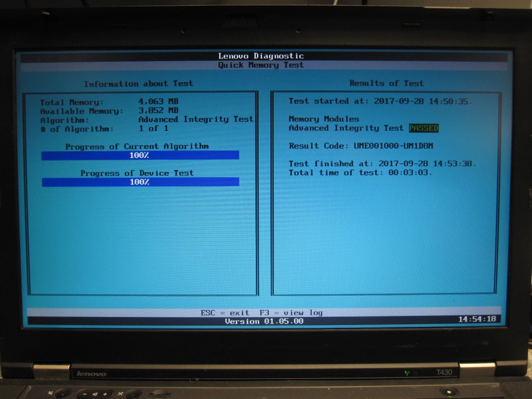Click the Quick Memory Test subtitle
Viewport: 532px width, 399px height.
pyautogui.click(x=261, y=65)
